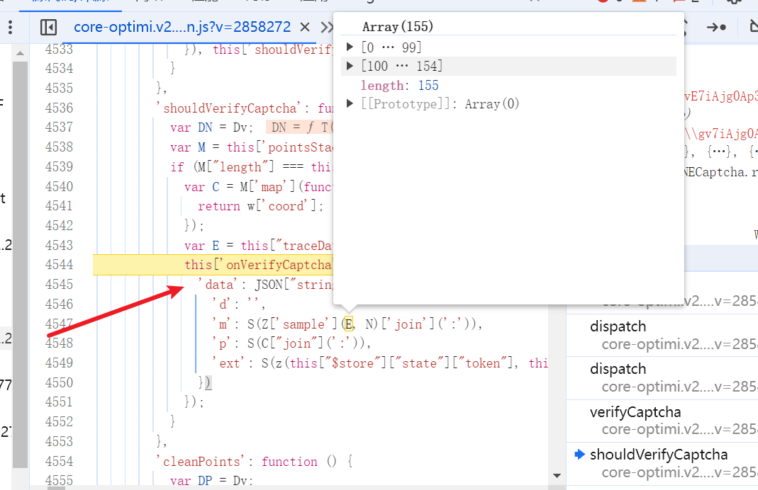758x490 pixels.
Task: Set breakpoint on line 4533
Action: [59, 50]
